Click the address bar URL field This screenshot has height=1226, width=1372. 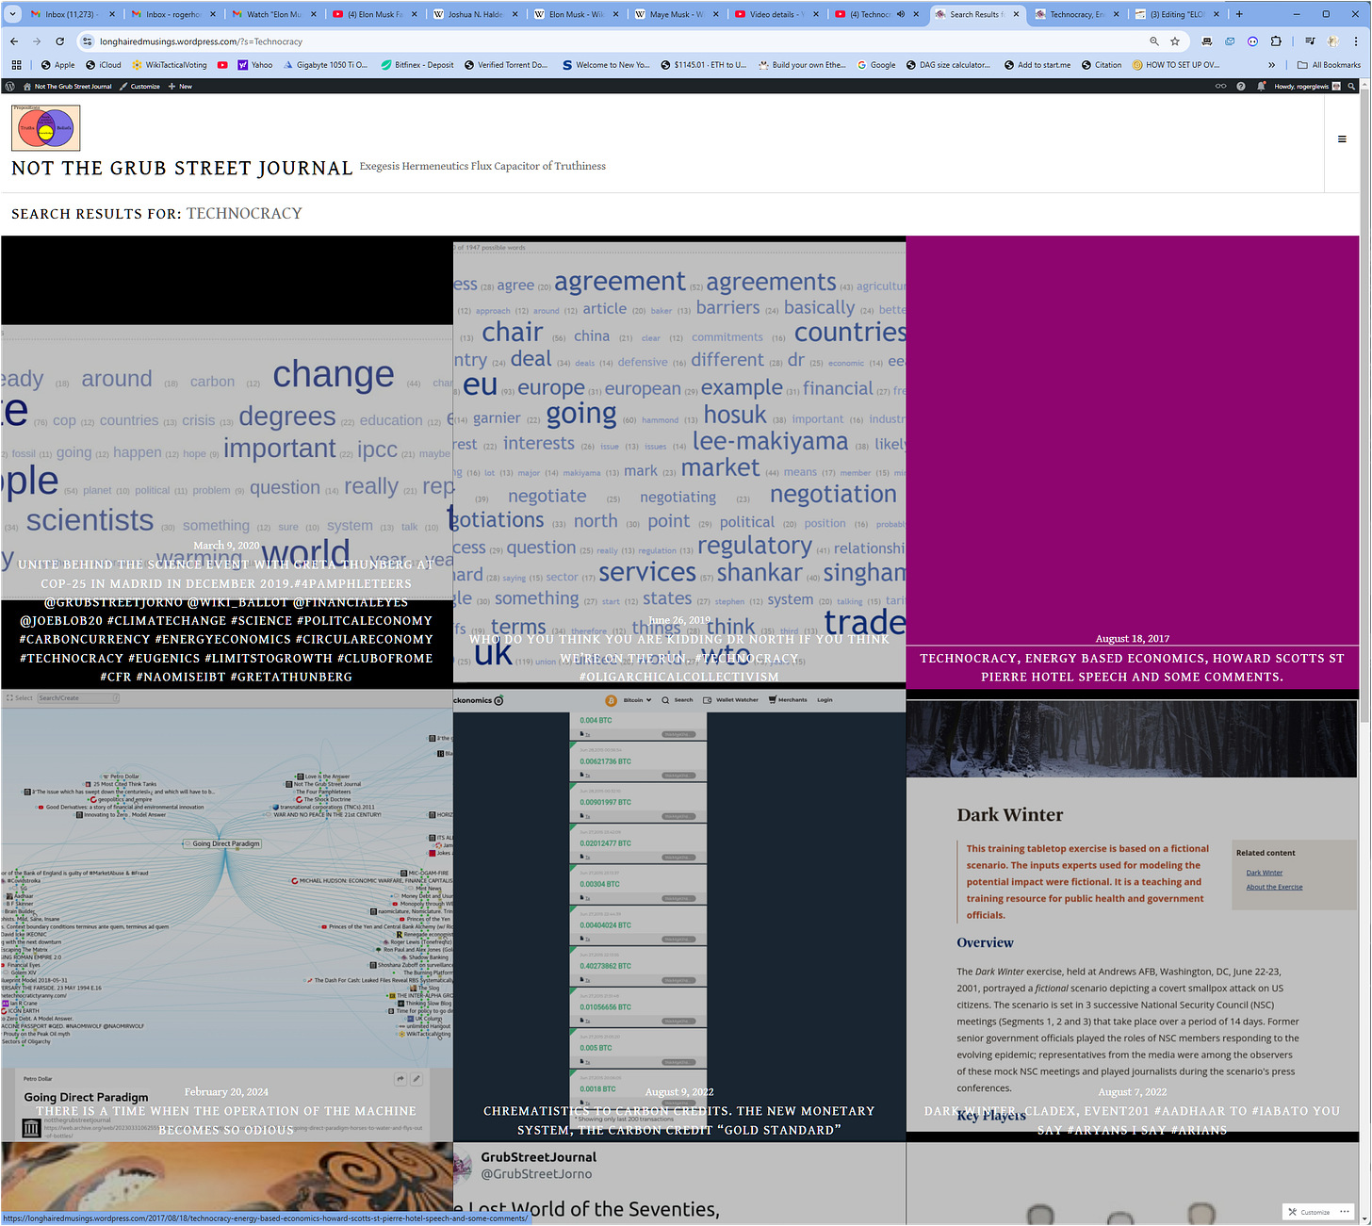click(x=612, y=41)
